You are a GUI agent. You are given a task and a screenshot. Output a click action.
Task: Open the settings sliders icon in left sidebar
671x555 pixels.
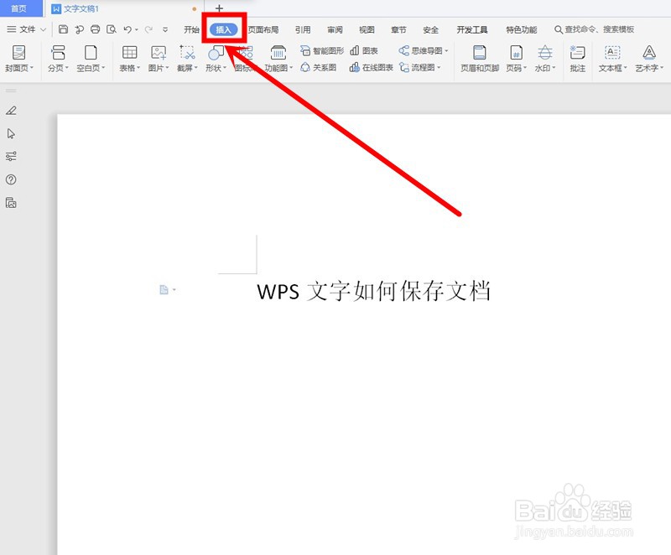coord(11,157)
